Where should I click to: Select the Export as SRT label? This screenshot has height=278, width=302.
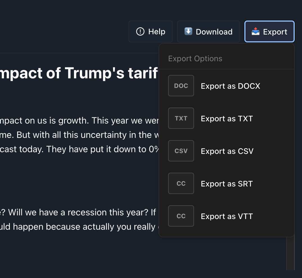click(227, 184)
